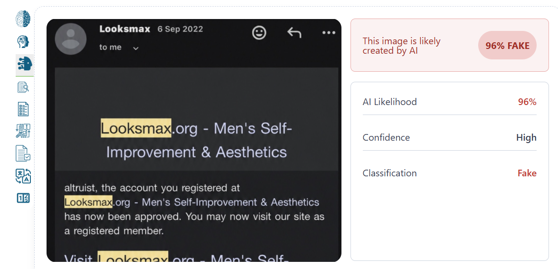This screenshot has height=269, width=558.
Task: Click the 'Looksmax' sender name
Action: click(x=125, y=29)
